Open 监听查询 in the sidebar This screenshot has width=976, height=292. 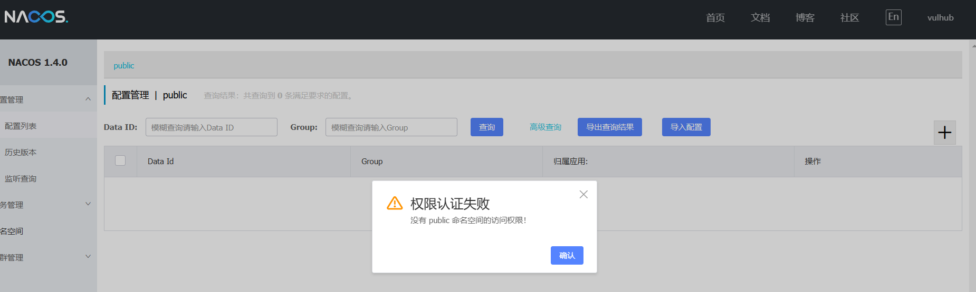(x=21, y=179)
